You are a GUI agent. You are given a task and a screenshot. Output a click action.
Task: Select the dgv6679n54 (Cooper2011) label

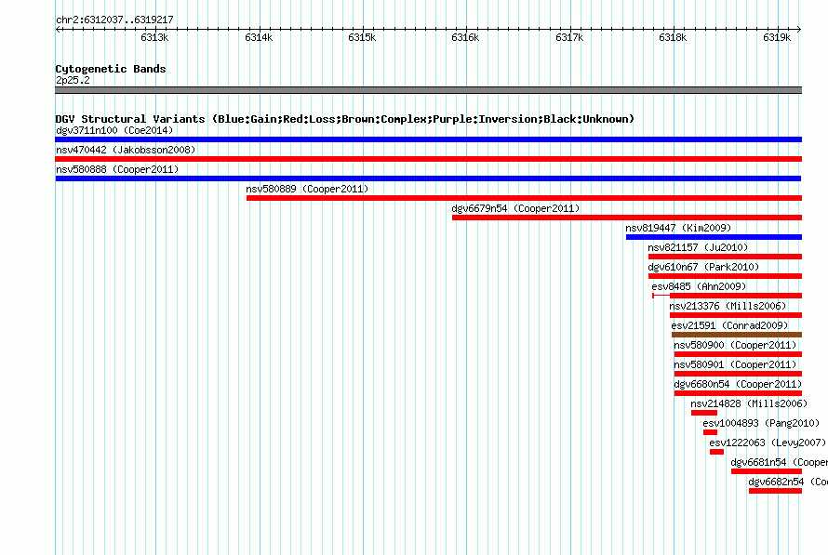point(515,208)
